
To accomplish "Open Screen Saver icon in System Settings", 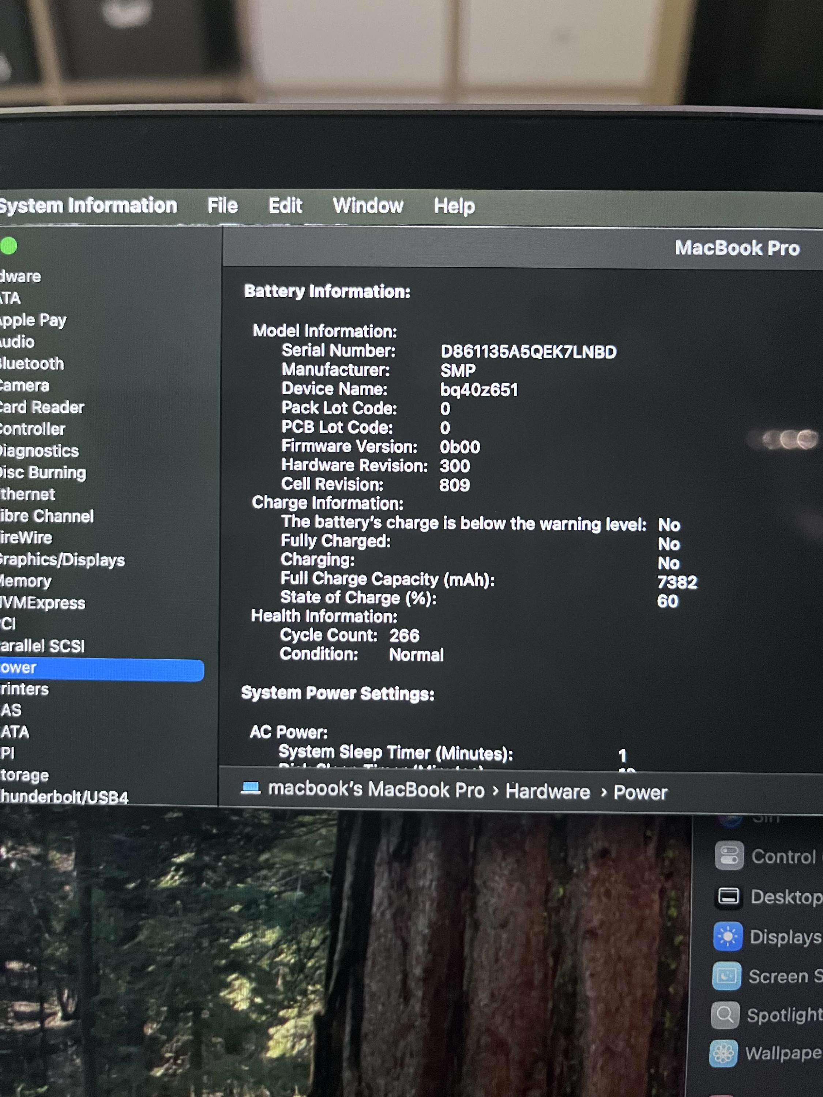I will [x=726, y=976].
